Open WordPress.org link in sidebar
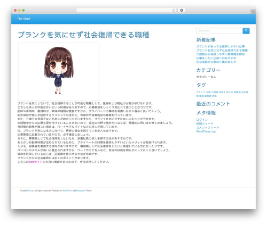267x225 pixels. 206,131
